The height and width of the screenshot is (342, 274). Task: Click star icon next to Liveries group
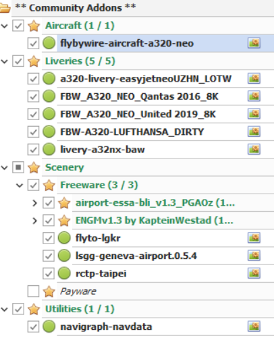pyautogui.click(x=34, y=61)
